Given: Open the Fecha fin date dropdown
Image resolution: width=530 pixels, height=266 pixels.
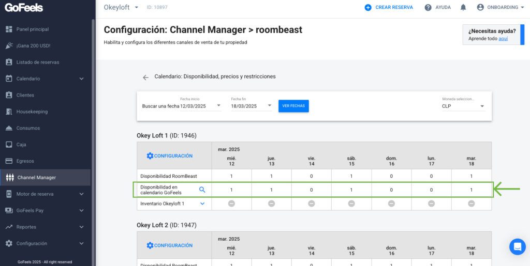Looking at the screenshot, I should 251,106.
